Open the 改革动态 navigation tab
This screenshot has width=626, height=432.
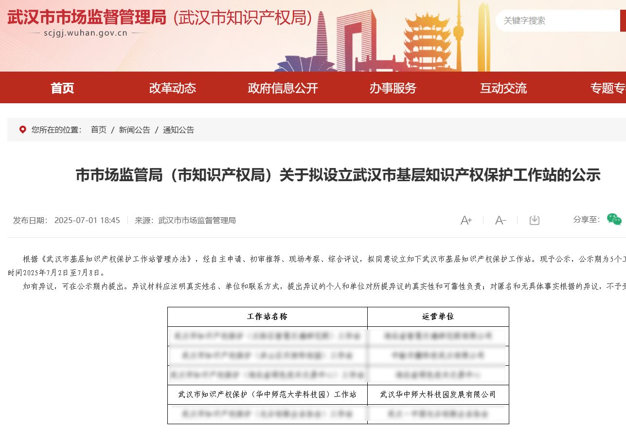click(172, 88)
